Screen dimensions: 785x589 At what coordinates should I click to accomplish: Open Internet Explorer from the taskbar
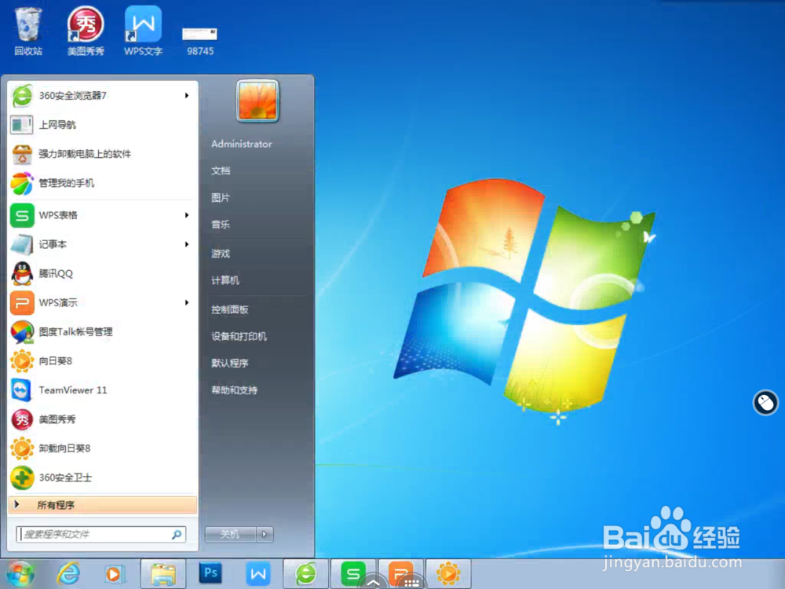68,573
